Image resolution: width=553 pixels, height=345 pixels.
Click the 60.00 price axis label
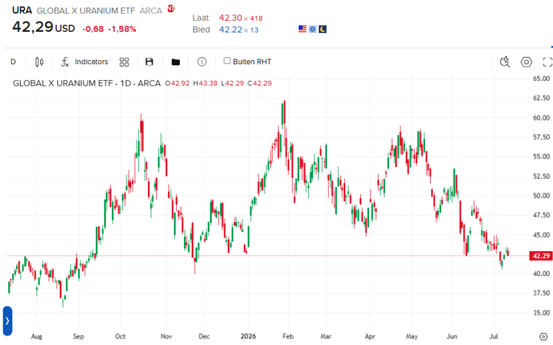[x=541, y=117]
